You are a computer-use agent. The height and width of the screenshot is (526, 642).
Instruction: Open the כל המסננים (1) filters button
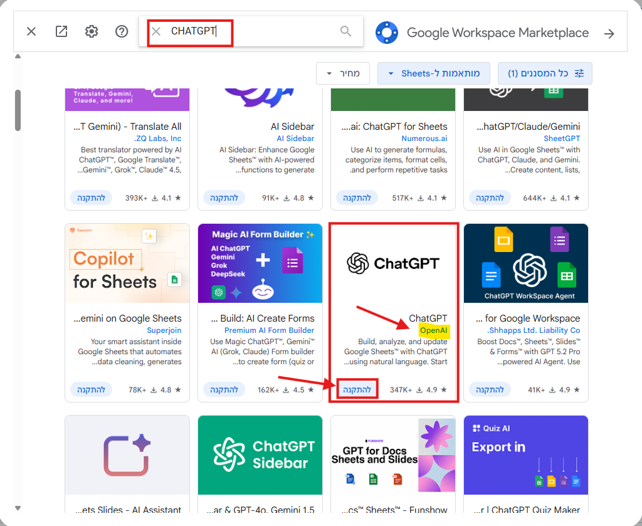point(545,74)
